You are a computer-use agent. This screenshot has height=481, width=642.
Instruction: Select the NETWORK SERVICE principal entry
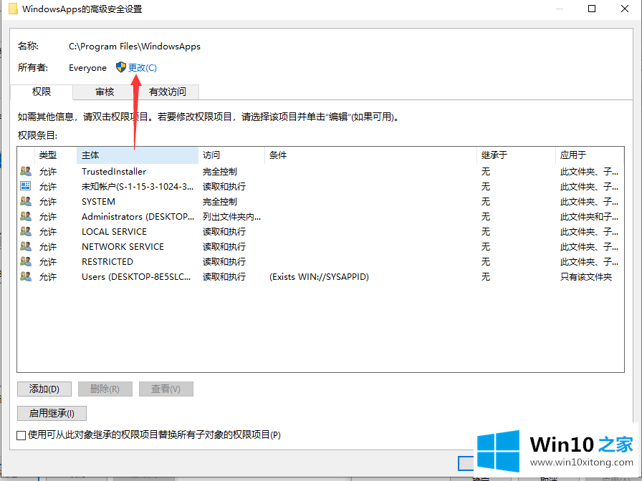point(123,247)
